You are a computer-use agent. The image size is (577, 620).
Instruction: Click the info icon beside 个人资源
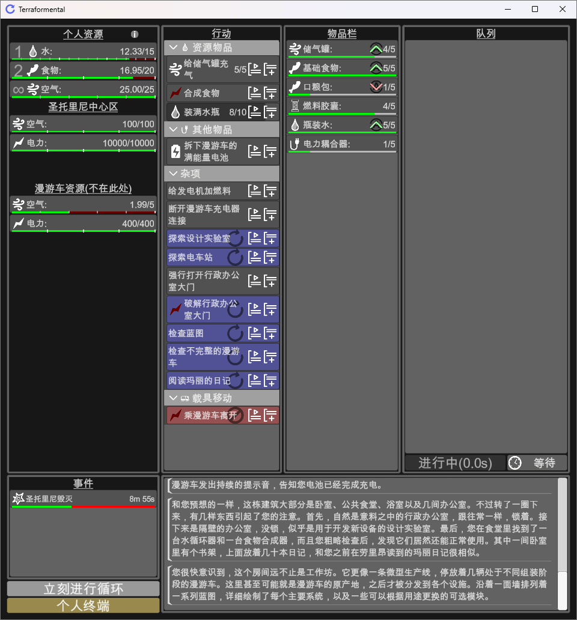pyautogui.click(x=135, y=34)
